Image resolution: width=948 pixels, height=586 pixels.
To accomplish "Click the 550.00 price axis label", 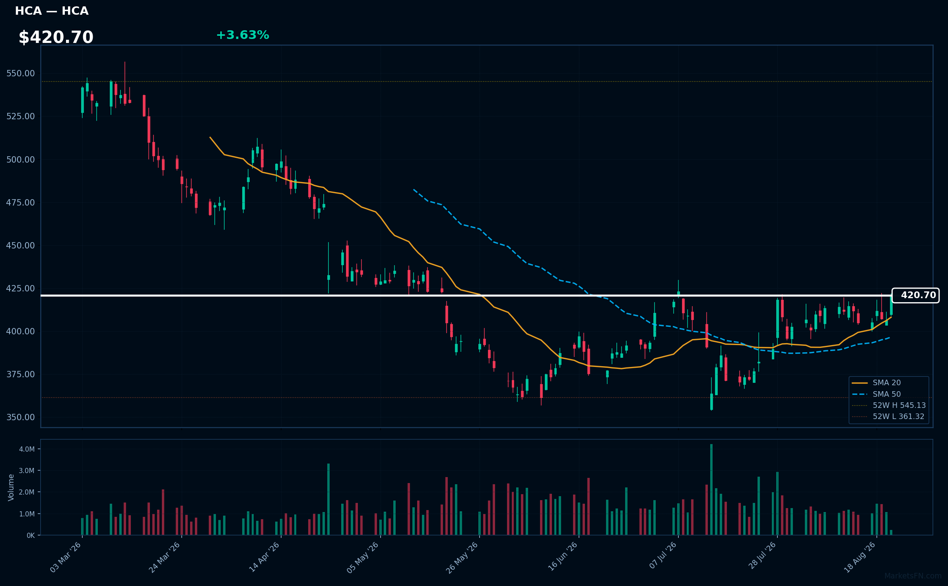I will pos(20,74).
